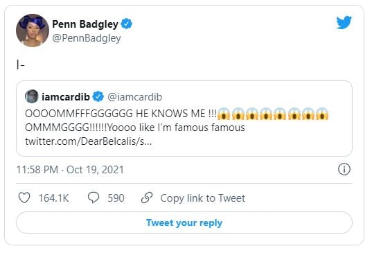
Task: Follow the twitter.com/DearBelcalis link
Action: pos(89,141)
